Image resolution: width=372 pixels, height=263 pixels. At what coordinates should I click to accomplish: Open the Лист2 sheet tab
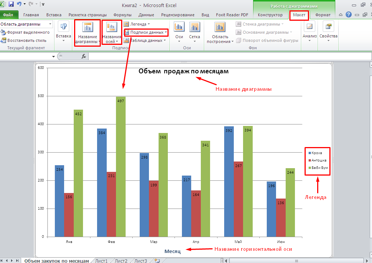pos(121,260)
